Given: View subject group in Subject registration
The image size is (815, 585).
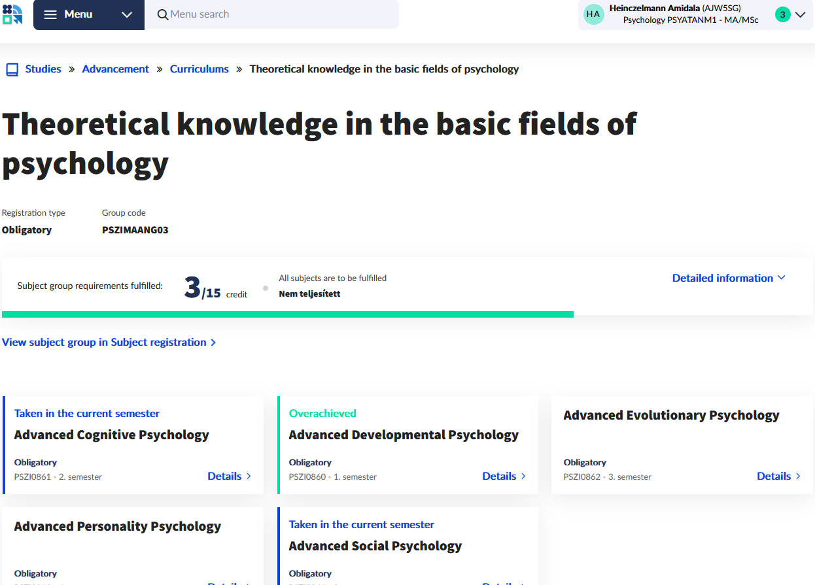Looking at the screenshot, I should pos(104,343).
